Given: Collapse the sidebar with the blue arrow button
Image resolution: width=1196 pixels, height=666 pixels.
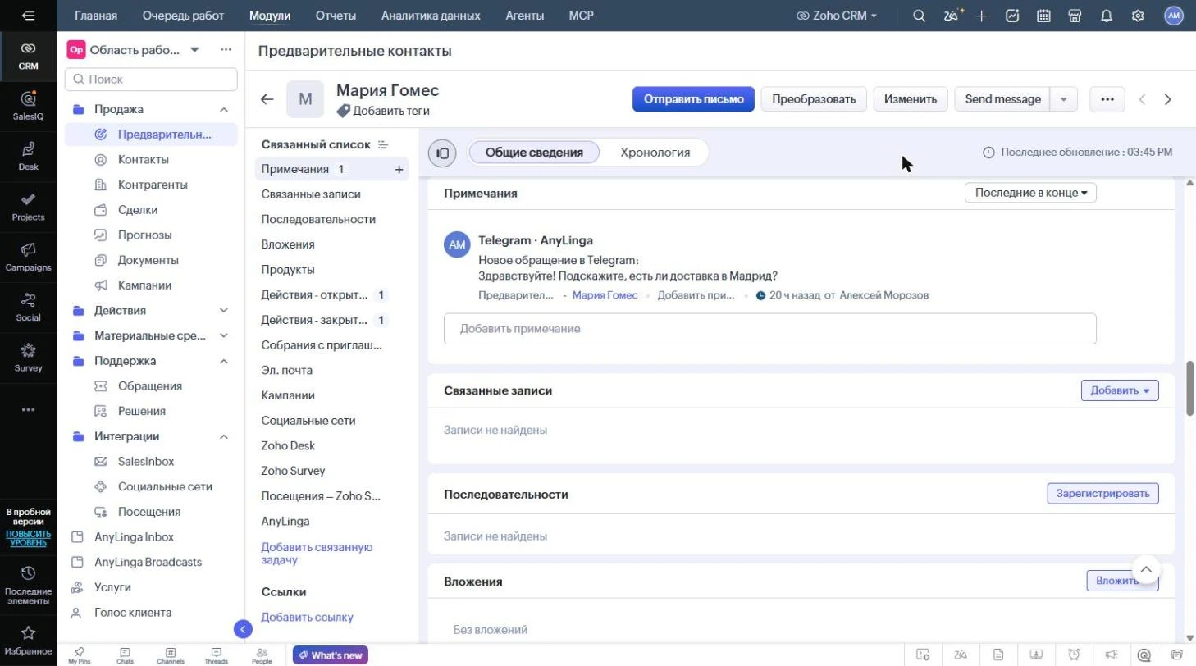Looking at the screenshot, I should coord(243,629).
